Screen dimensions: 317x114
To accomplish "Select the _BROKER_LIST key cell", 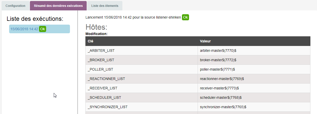I will click(x=101, y=60).
